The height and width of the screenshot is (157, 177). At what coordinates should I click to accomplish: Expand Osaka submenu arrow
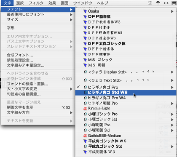pos(172,11)
